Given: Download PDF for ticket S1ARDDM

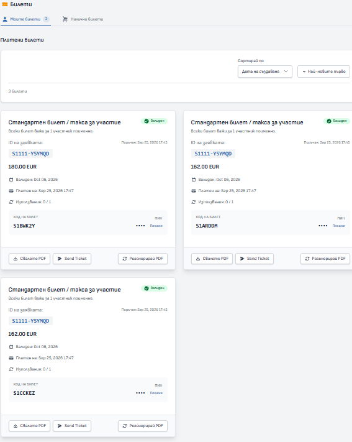Looking at the screenshot, I should (x=212, y=259).
